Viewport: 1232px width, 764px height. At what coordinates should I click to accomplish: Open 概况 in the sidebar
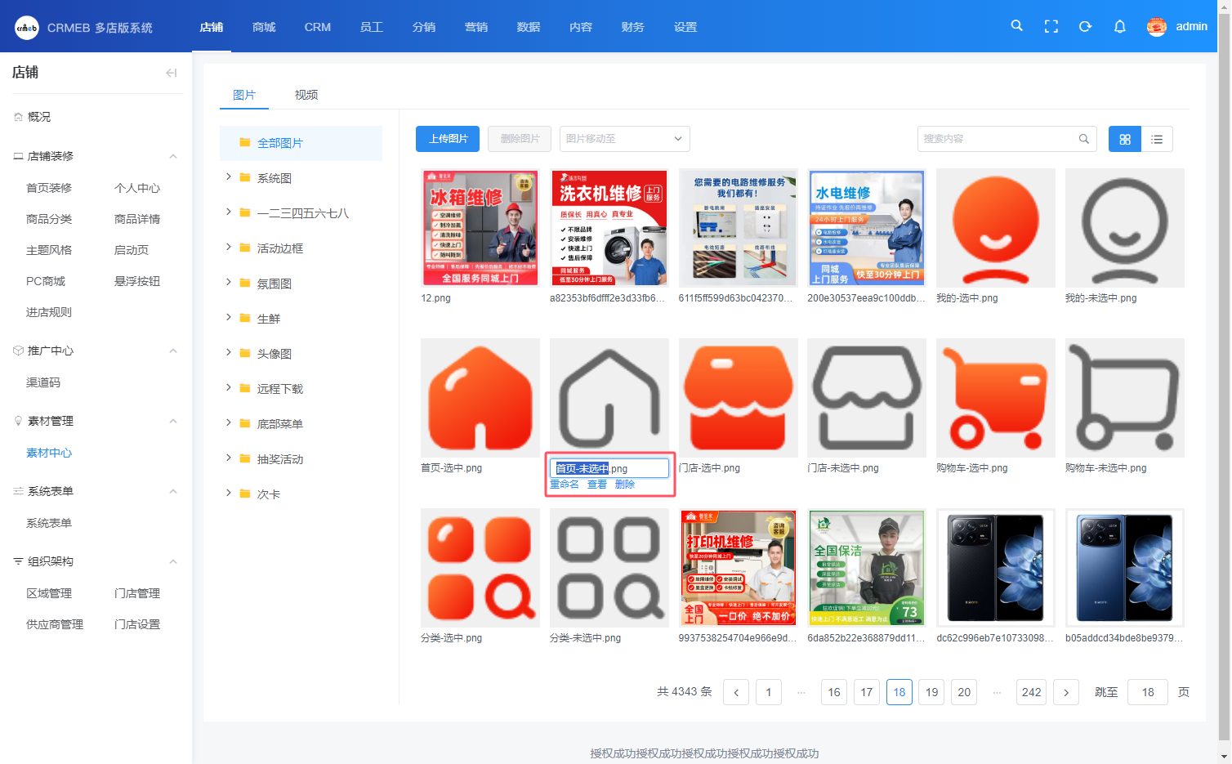pyautogui.click(x=39, y=117)
